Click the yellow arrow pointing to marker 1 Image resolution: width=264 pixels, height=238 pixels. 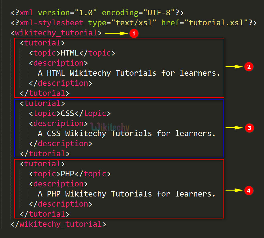(116, 33)
